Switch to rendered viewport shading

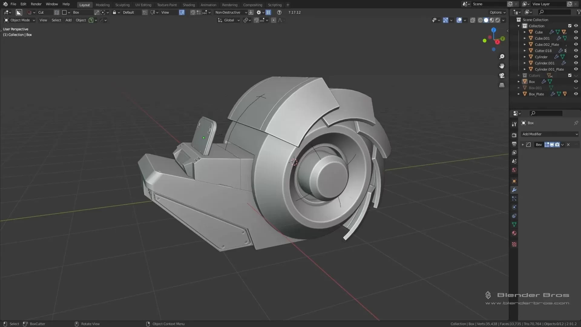click(497, 20)
